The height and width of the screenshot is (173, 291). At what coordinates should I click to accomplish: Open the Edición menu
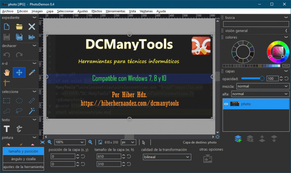(x=22, y=11)
